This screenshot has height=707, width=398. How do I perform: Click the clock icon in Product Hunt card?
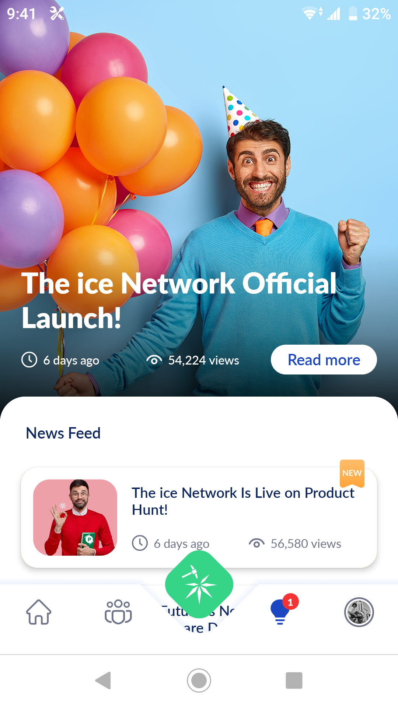point(140,543)
